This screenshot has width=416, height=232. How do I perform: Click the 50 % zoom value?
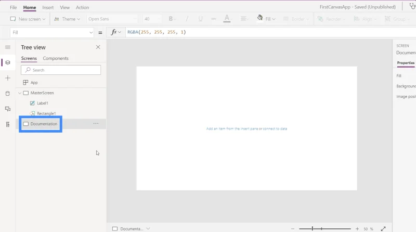click(368, 229)
